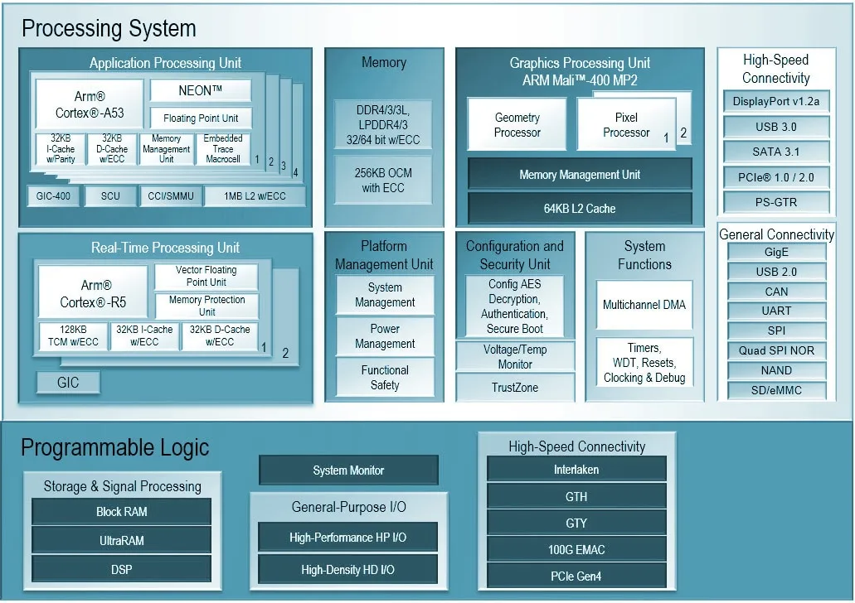Viewport: 855px width, 603px height.
Task: Enable the Functional Safety block
Action: [x=384, y=377]
